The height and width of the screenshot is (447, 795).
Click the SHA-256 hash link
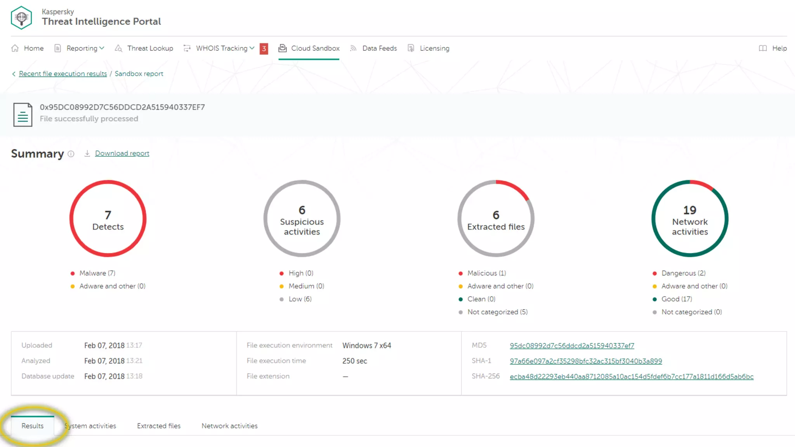[x=632, y=376]
